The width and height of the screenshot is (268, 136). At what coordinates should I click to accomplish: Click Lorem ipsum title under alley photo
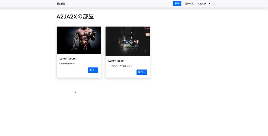[x=116, y=60]
